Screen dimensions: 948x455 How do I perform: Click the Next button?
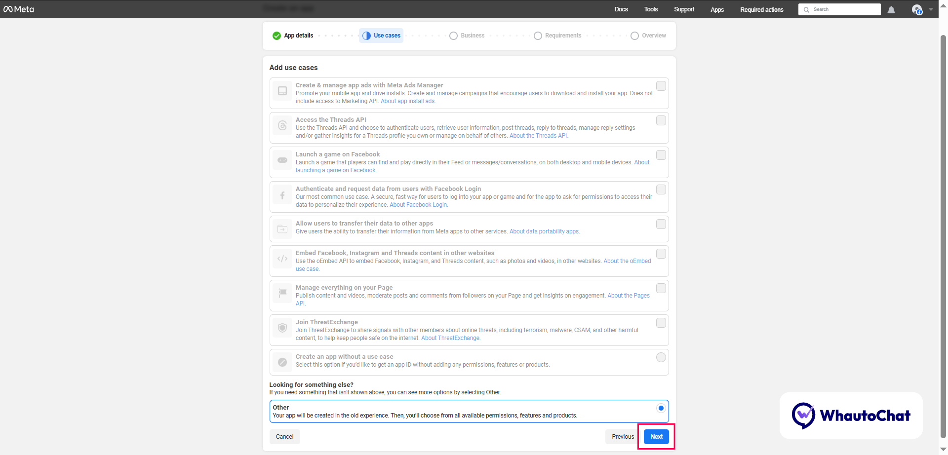(656, 436)
